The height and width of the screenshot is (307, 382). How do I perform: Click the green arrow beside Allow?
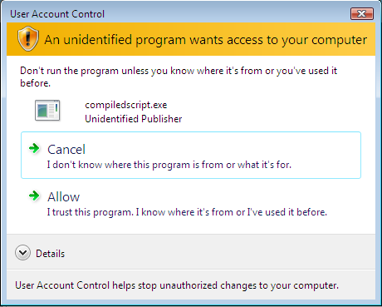(34, 196)
